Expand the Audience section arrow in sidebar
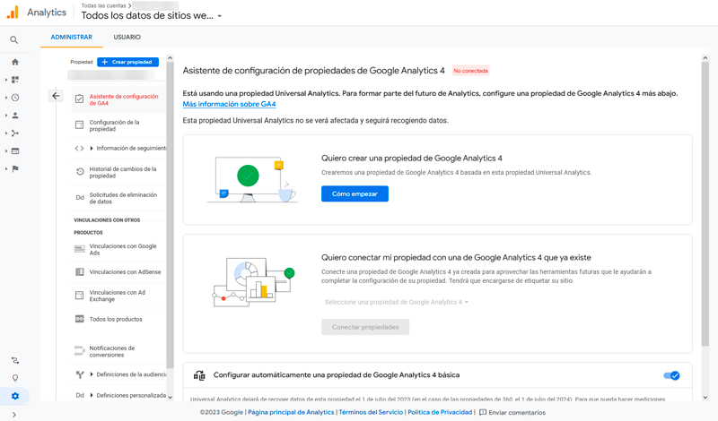This screenshot has height=421, width=718. click(x=6, y=116)
